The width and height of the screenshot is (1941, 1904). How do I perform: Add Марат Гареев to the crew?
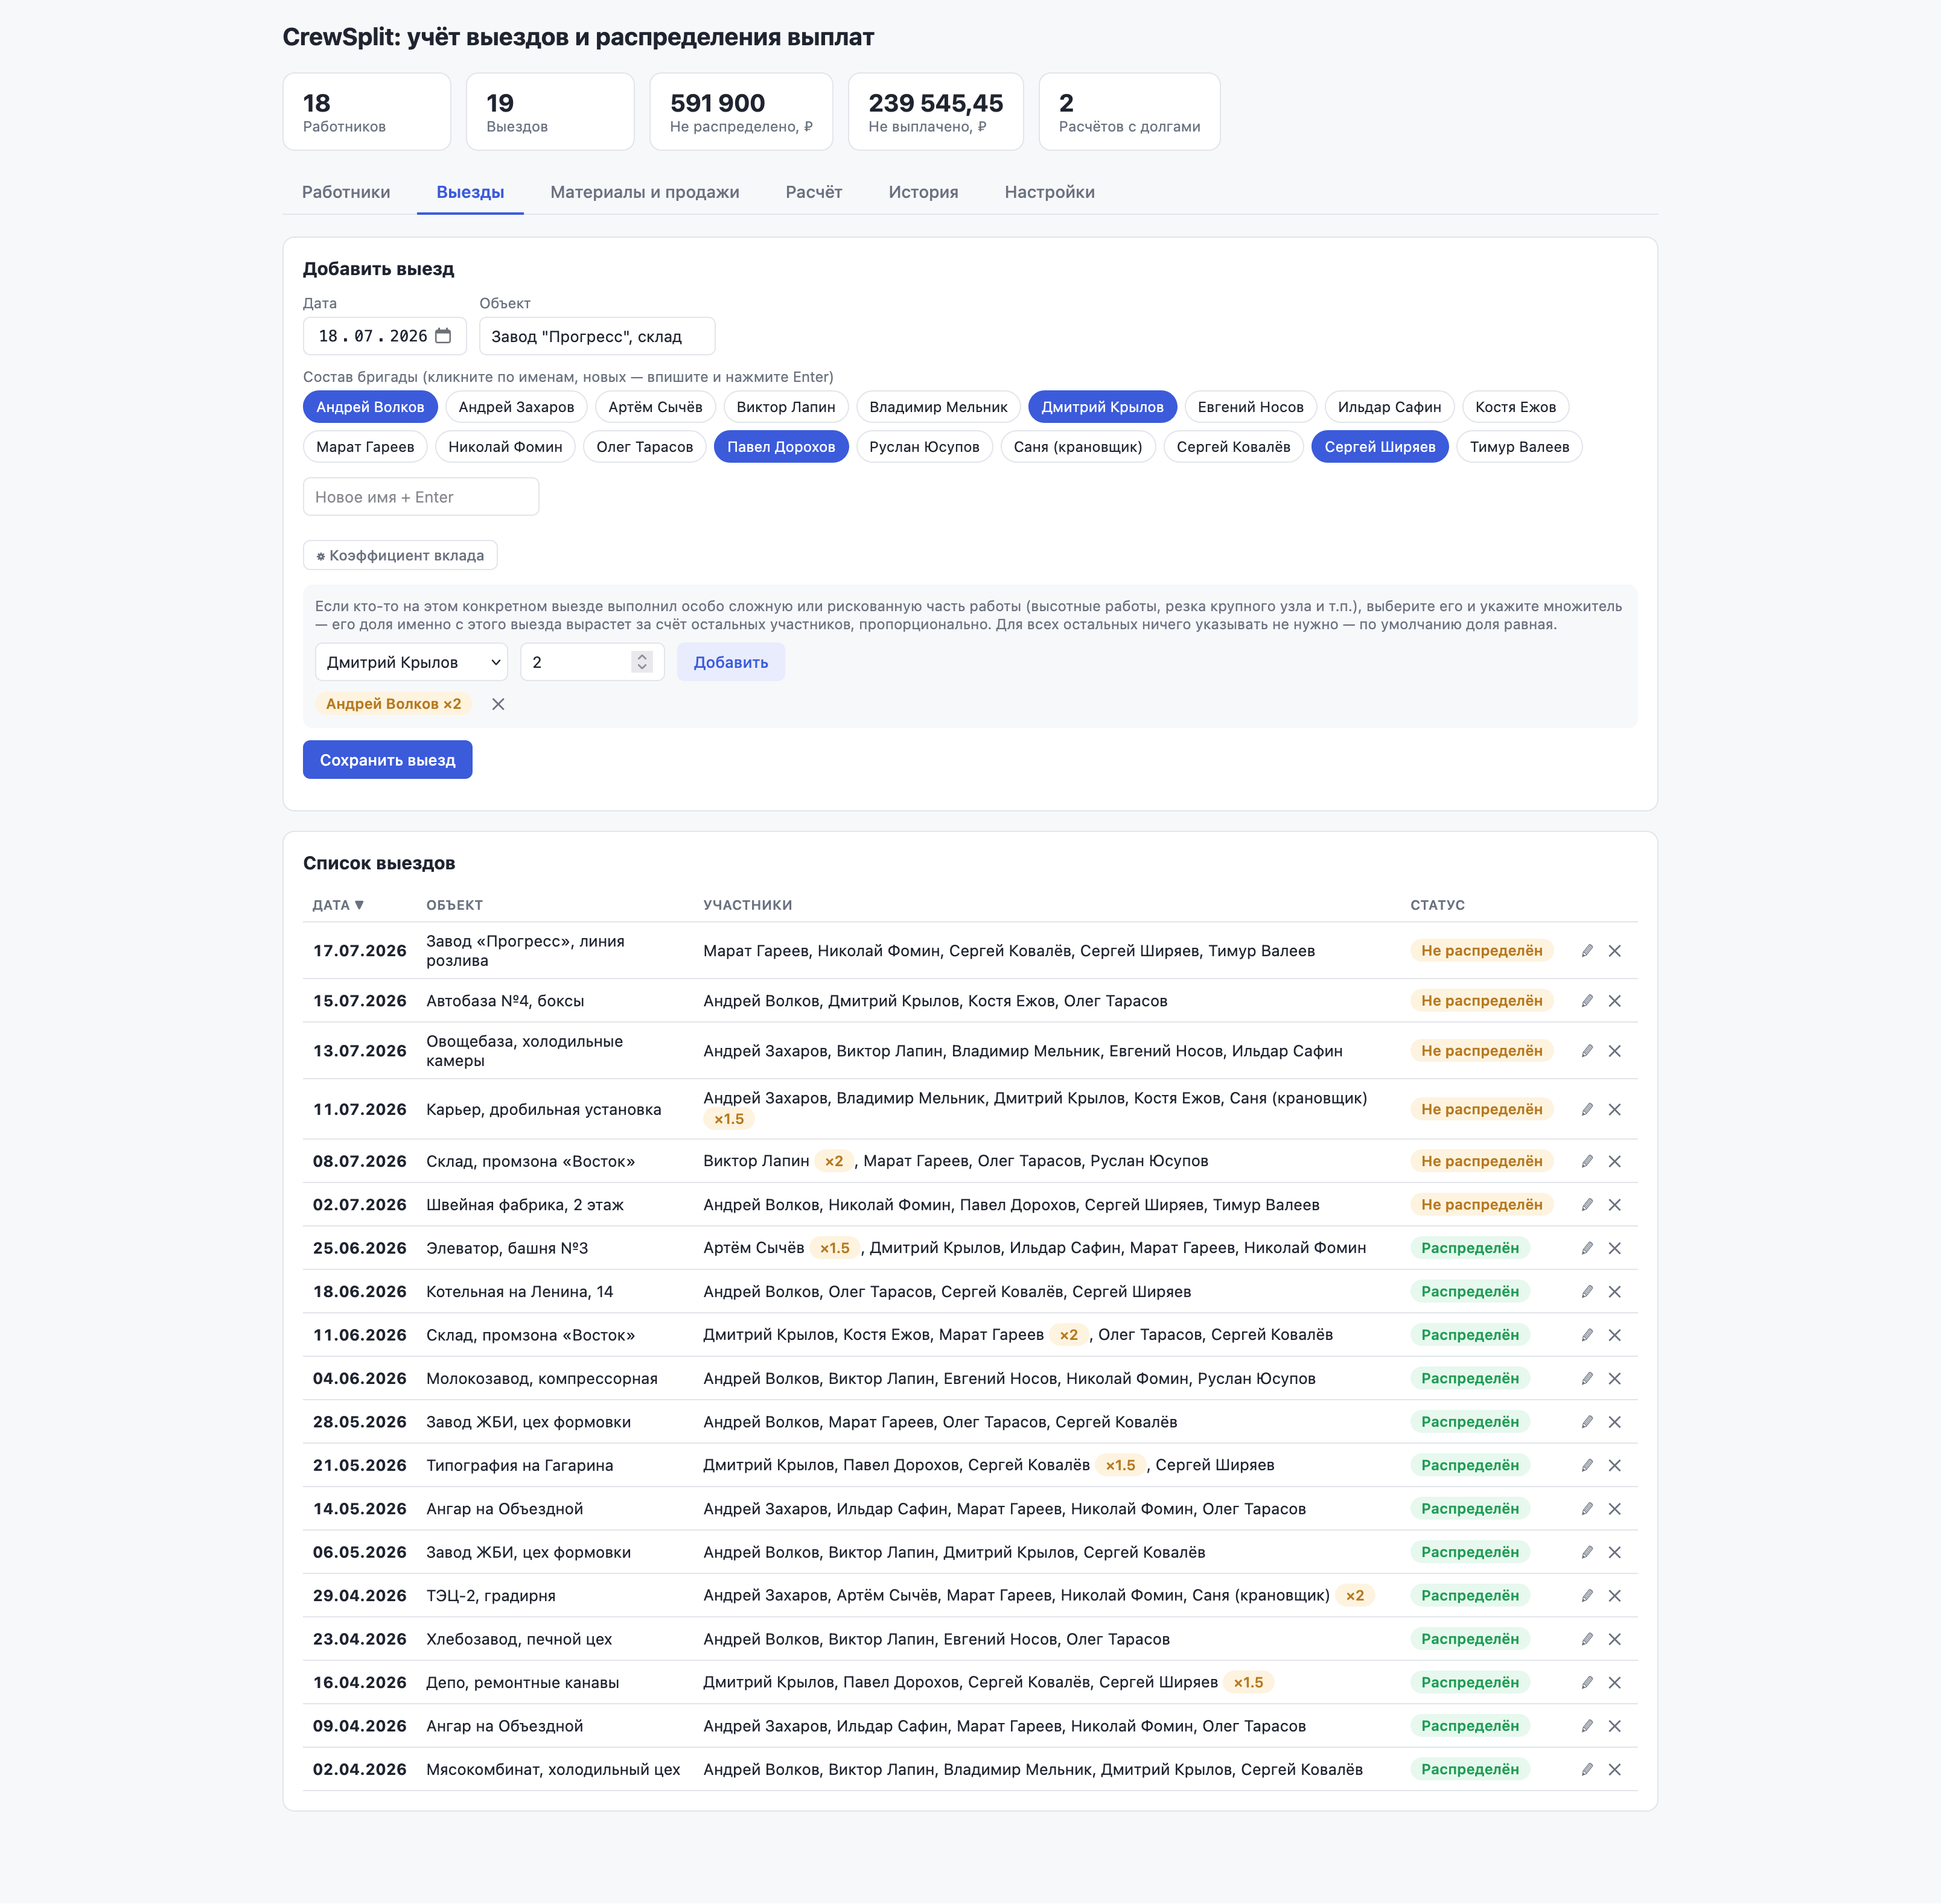pos(365,447)
